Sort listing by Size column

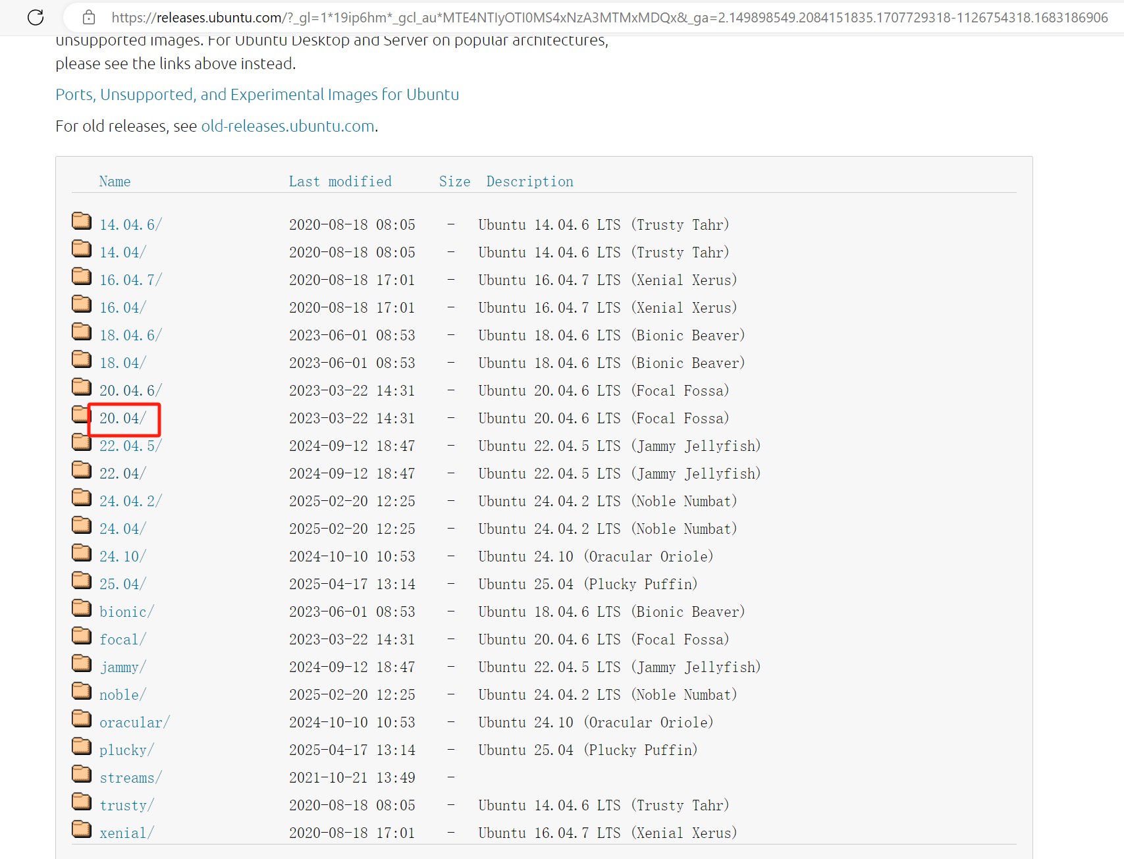454,182
